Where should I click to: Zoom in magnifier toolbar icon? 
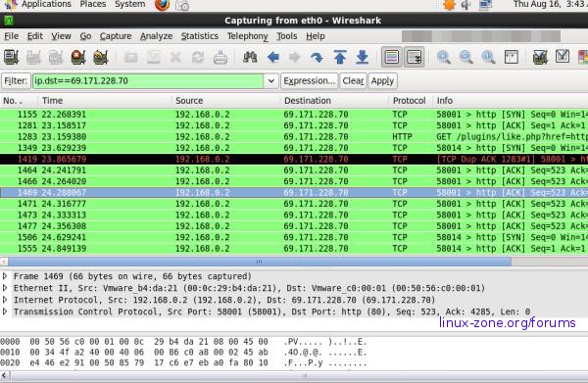point(444,58)
